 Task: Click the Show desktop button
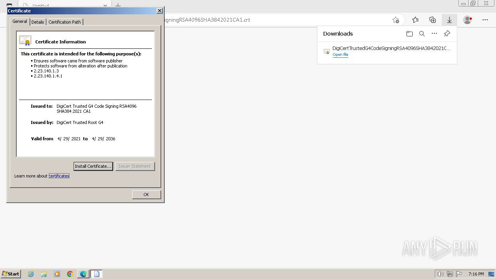pos(492,274)
